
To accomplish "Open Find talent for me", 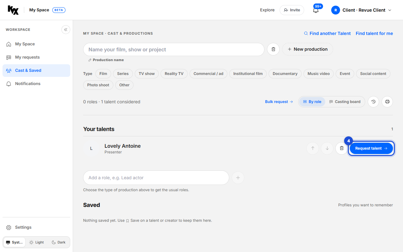I will pos(374,33).
